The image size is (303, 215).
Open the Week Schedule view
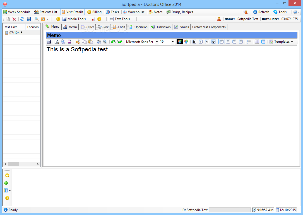17,12
